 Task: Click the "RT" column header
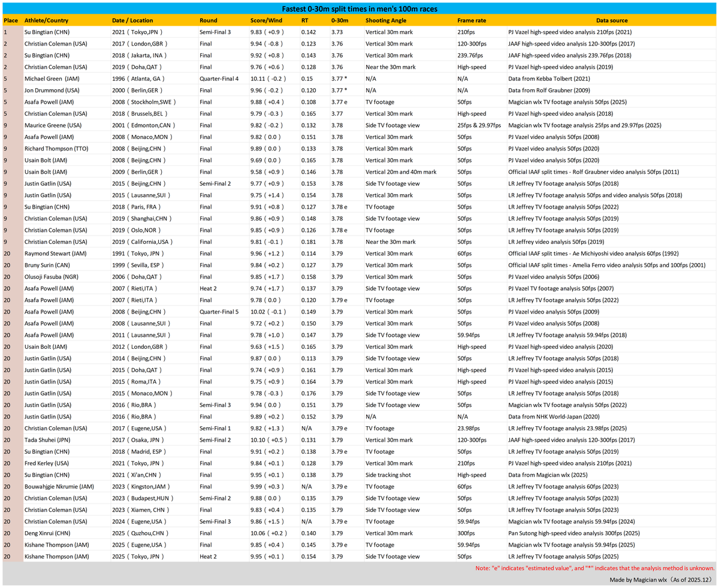(x=305, y=20)
